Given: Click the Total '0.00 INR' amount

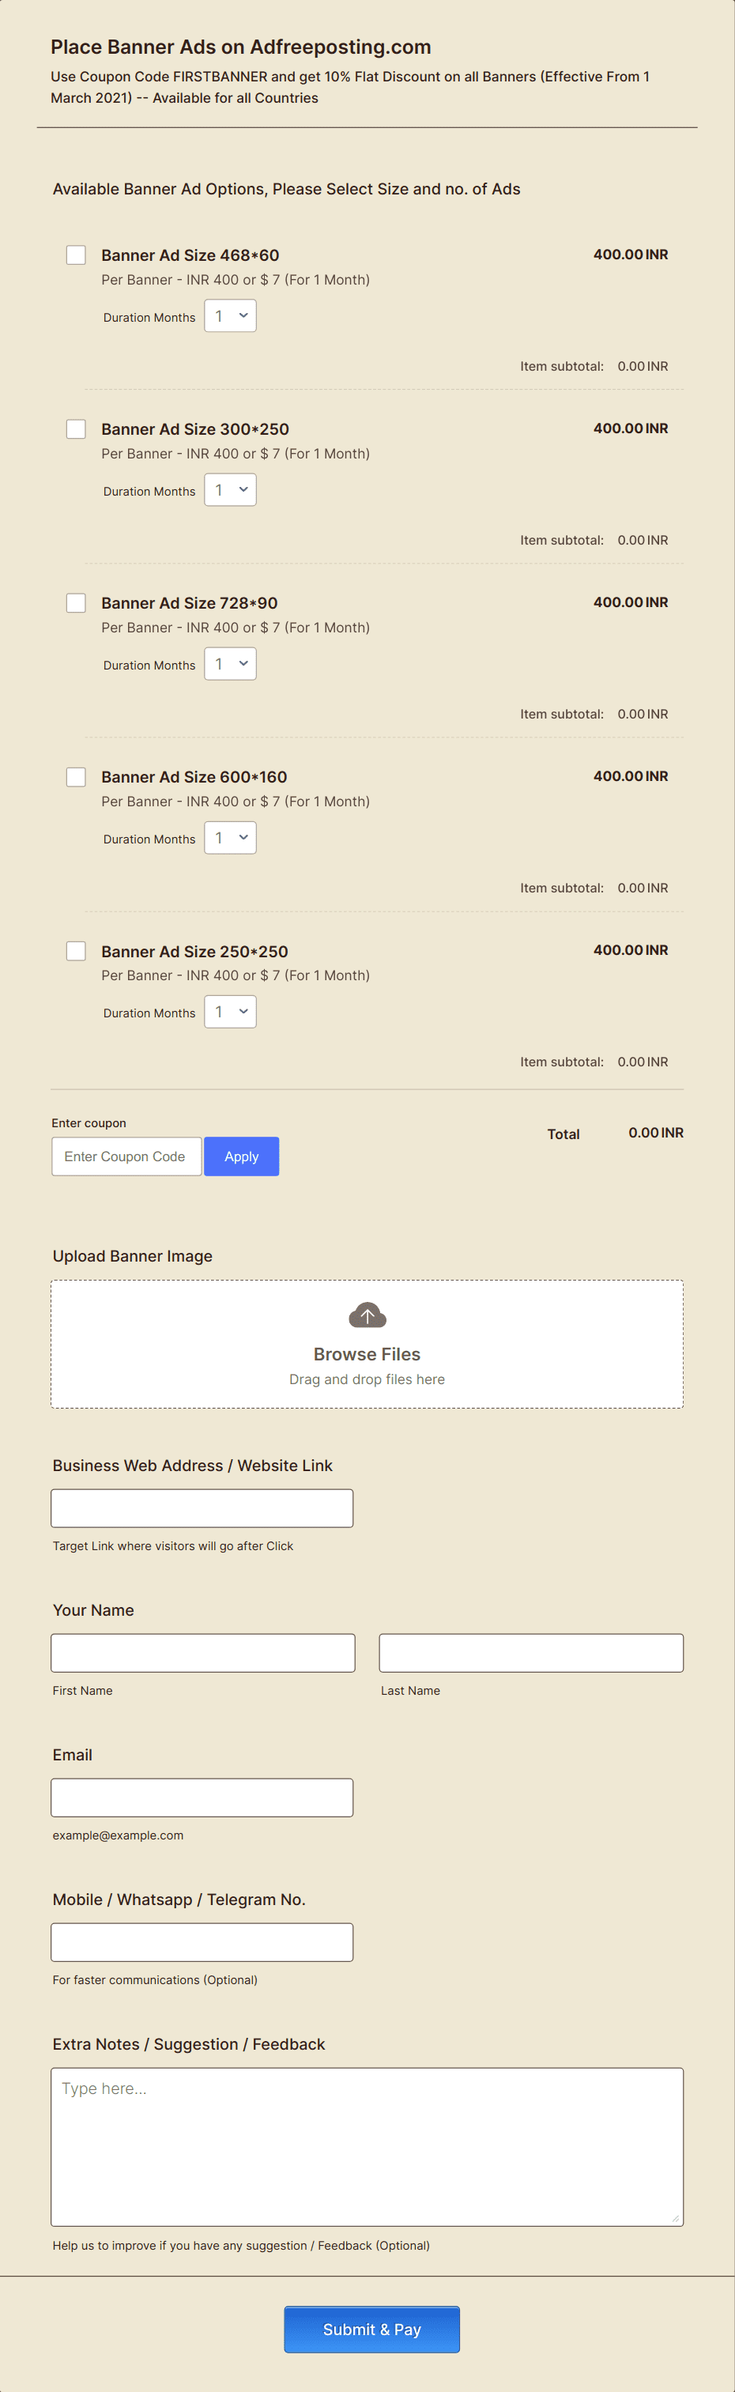Looking at the screenshot, I should [656, 1133].
